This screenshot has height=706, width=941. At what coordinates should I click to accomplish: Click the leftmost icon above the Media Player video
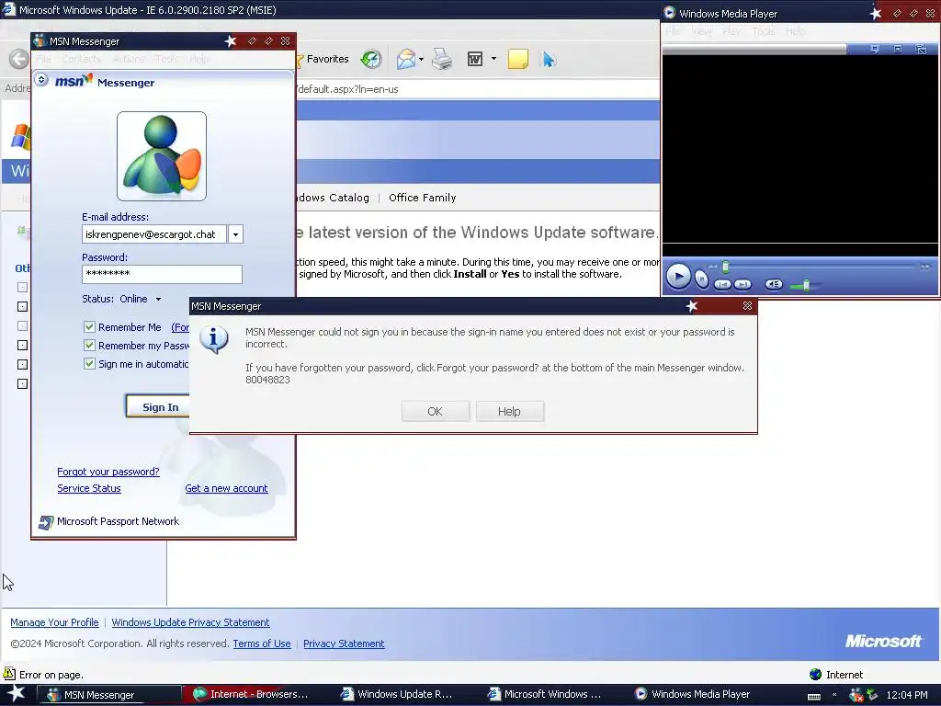pos(875,50)
